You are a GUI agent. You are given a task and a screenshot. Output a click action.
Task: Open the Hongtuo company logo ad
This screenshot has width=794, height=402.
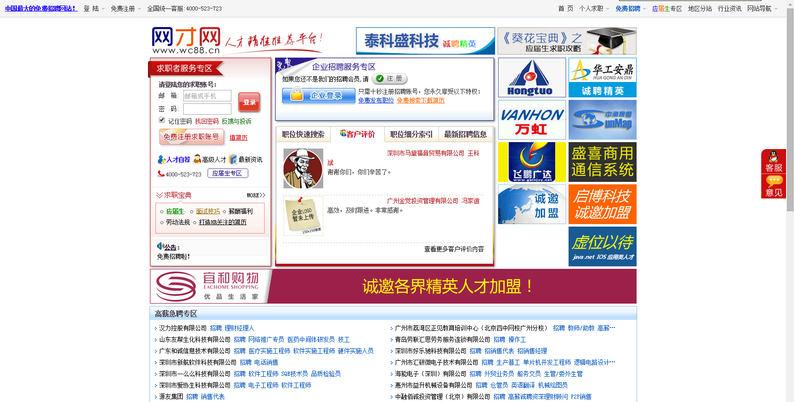pyautogui.click(x=532, y=78)
